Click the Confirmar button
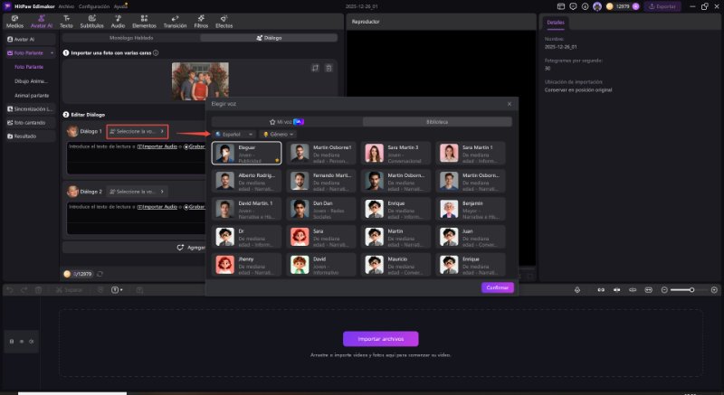724x395 pixels. click(x=498, y=287)
